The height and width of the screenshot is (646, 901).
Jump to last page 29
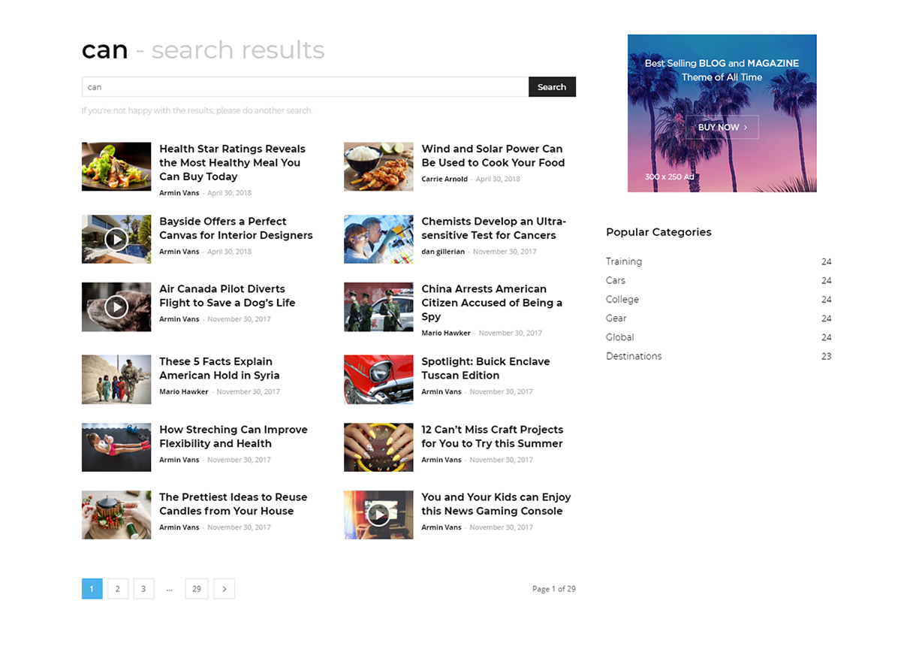point(197,589)
